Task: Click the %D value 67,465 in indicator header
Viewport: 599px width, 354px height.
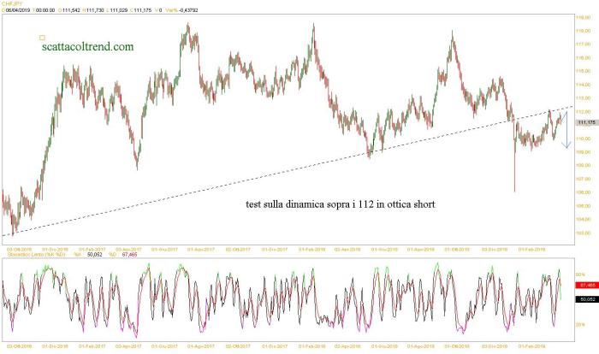Action: pos(129,254)
